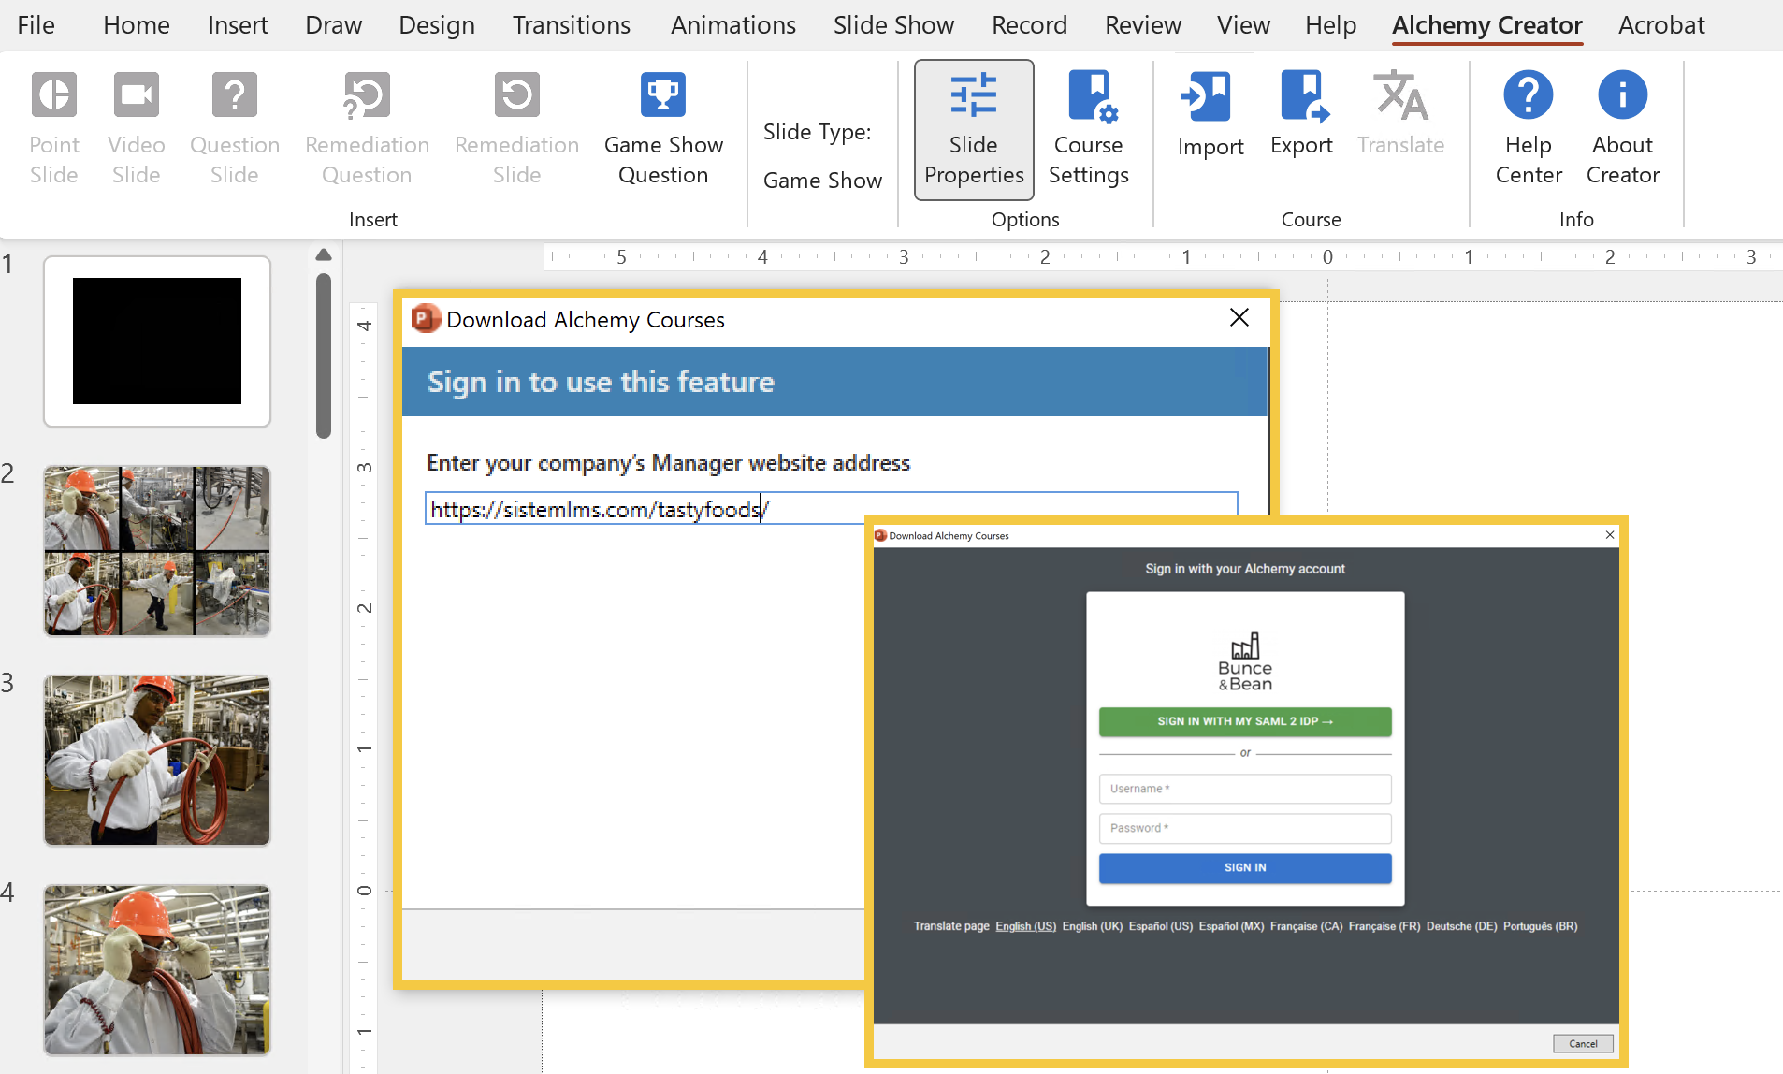Select slide 2 collage thumbnail
The width and height of the screenshot is (1783, 1074).
[157, 551]
